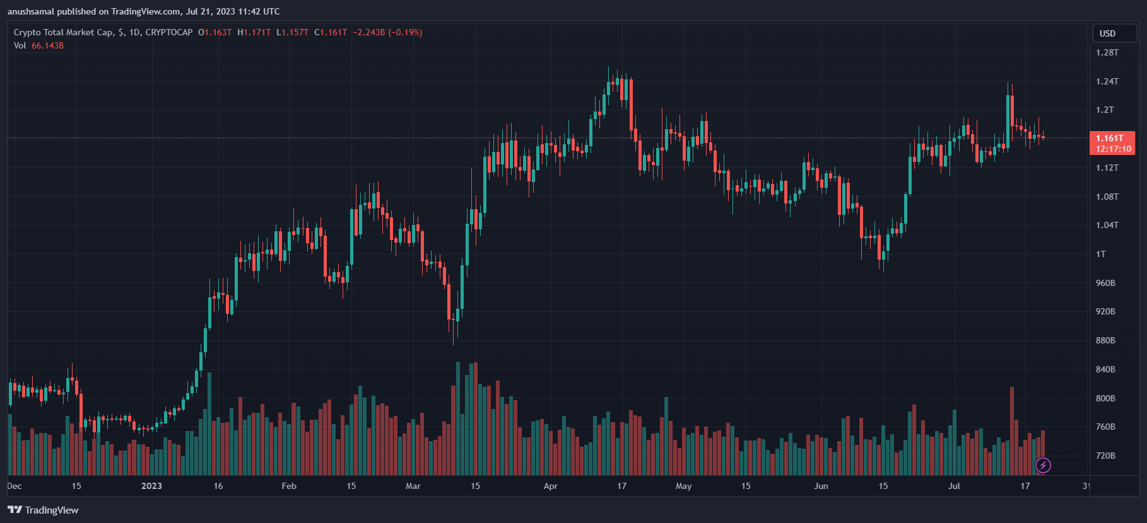Click the 1D interval in the legend
The image size is (1147, 523).
click(134, 32)
